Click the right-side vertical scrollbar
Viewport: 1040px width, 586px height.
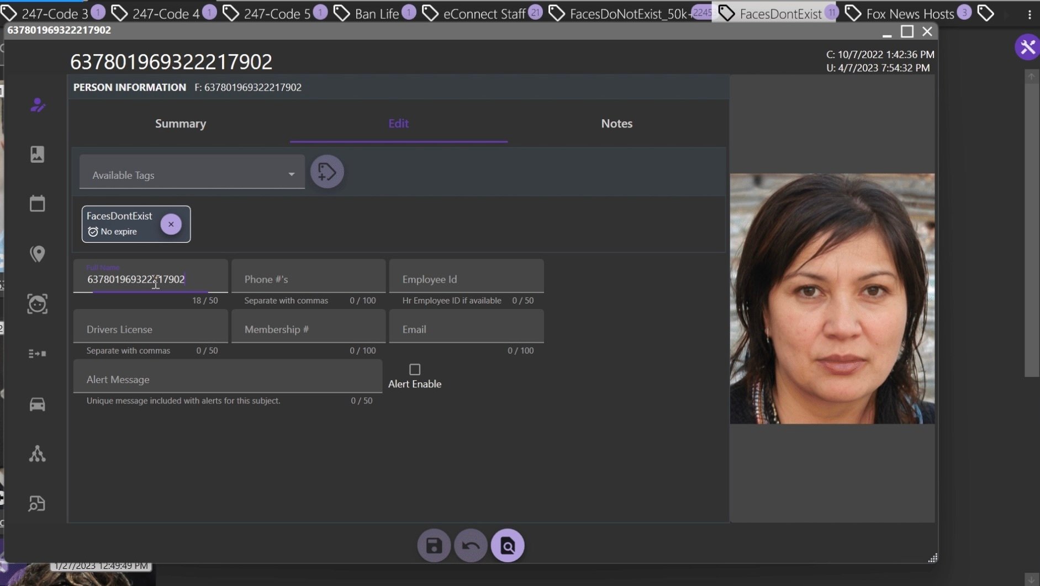(x=1031, y=221)
